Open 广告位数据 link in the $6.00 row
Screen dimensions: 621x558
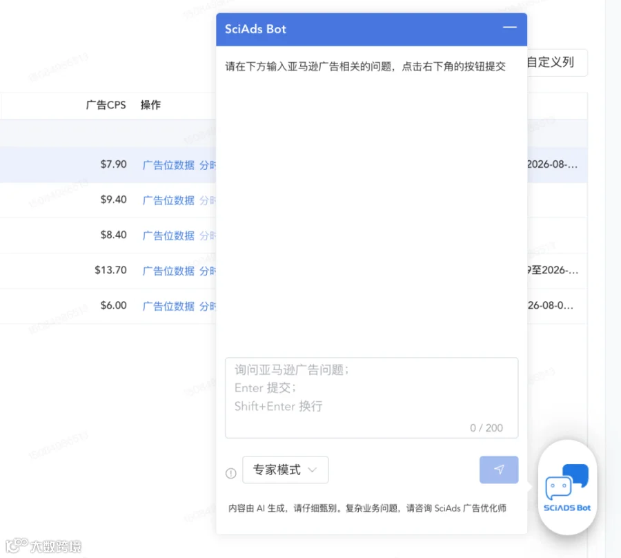pos(169,306)
